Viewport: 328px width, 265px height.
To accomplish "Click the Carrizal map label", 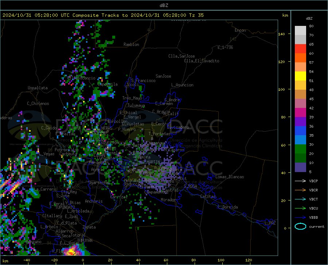I will [x=119, y=197].
